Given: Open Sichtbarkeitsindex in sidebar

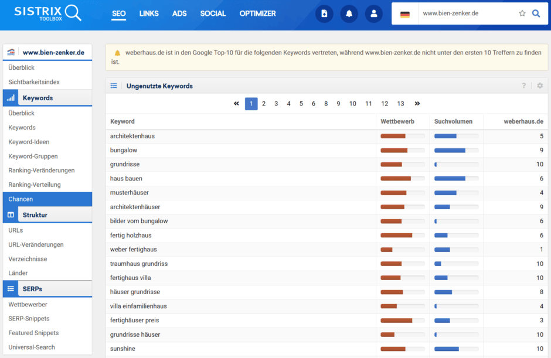Looking at the screenshot, I should coord(34,82).
